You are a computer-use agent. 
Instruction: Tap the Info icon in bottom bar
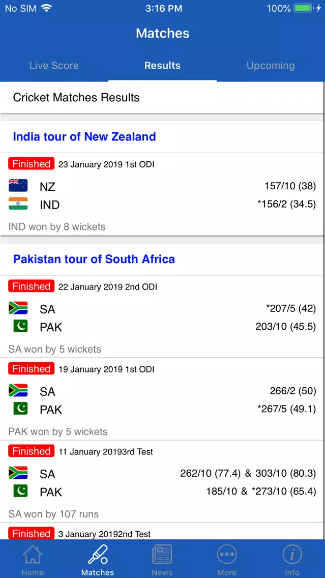(x=292, y=554)
